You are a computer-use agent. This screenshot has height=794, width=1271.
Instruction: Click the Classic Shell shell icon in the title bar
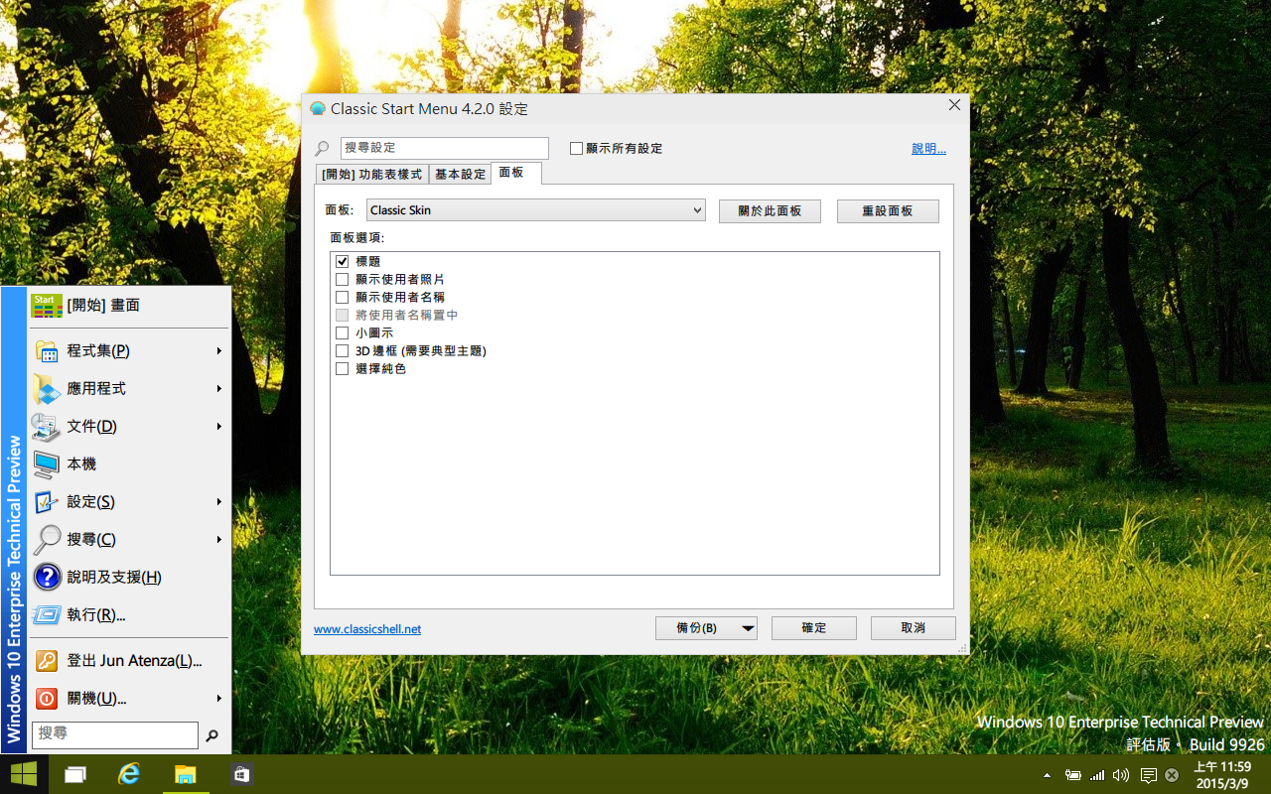318,109
